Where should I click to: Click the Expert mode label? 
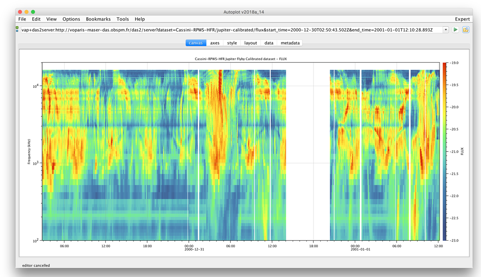[462, 19]
